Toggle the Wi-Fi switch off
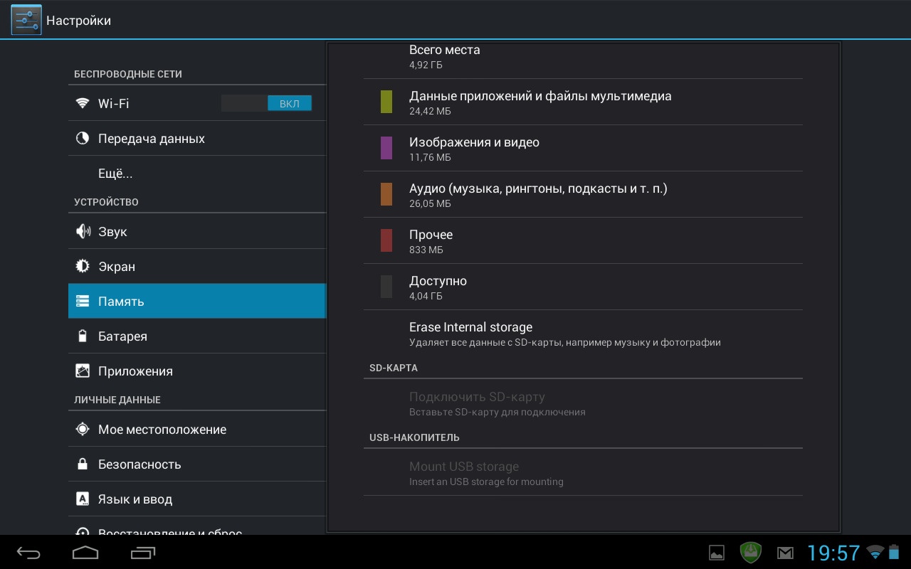 [266, 104]
